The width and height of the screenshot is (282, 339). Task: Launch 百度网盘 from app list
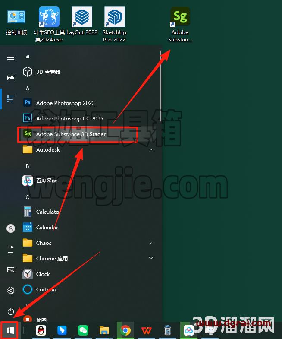(x=88, y=181)
